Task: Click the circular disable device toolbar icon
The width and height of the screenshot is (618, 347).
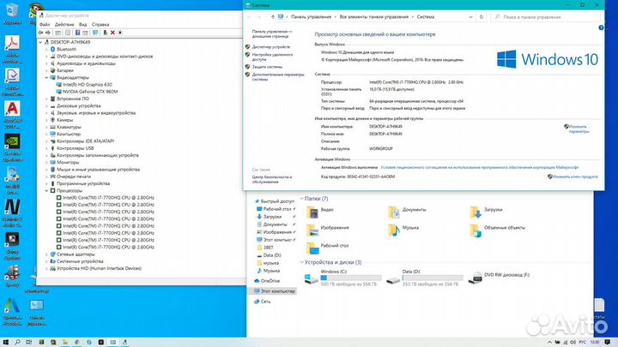Action: pyautogui.click(x=120, y=33)
